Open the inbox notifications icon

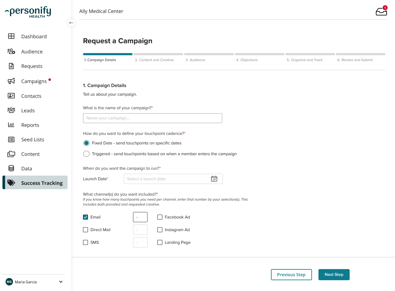[381, 11]
